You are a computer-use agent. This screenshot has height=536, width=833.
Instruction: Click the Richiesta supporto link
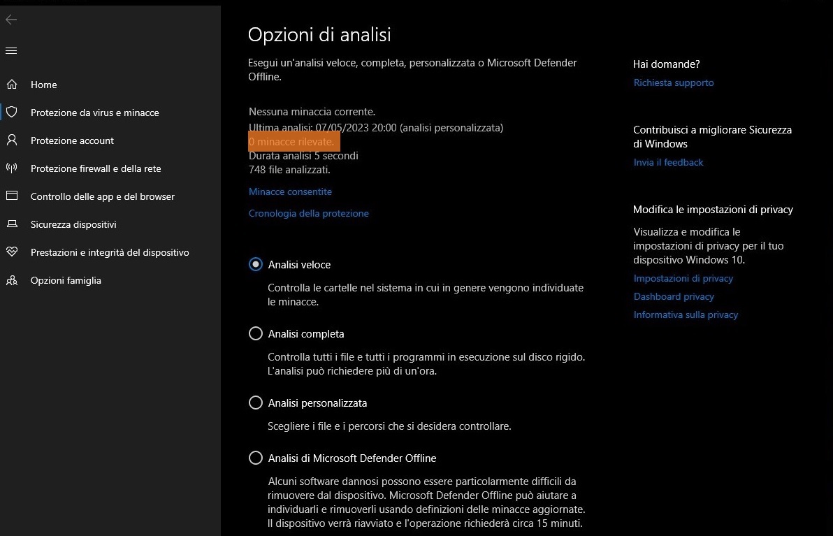674,82
